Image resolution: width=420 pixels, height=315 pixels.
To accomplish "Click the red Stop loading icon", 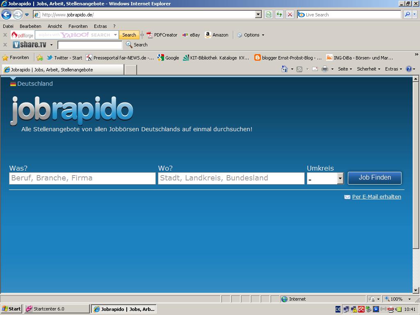I will pos(290,15).
